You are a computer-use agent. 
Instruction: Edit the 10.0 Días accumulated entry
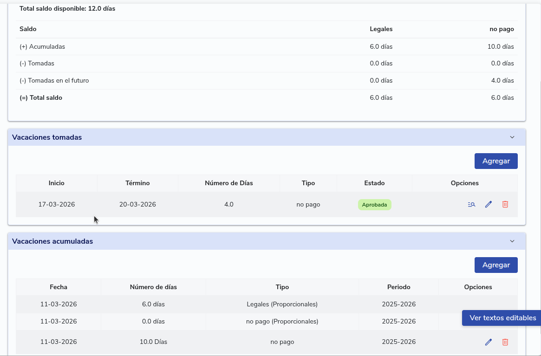coord(488,342)
